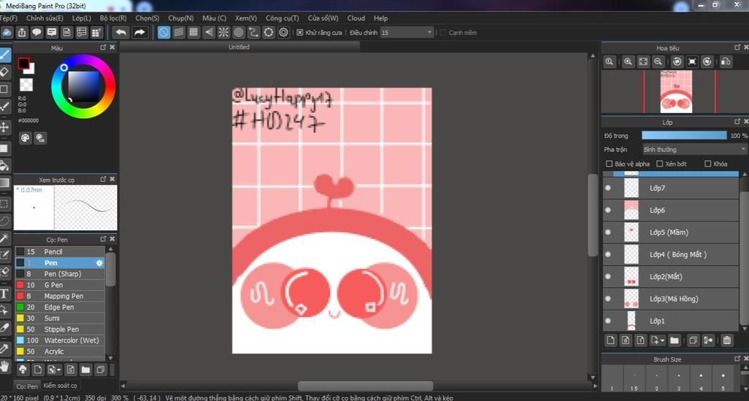
Task: Select the Text tool
Action: 5,294
